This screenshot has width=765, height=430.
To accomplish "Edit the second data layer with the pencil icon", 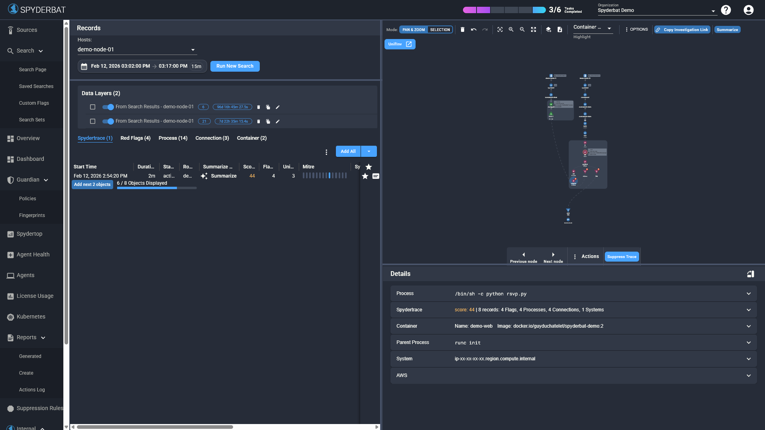I will pyautogui.click(x=278, y=121).
